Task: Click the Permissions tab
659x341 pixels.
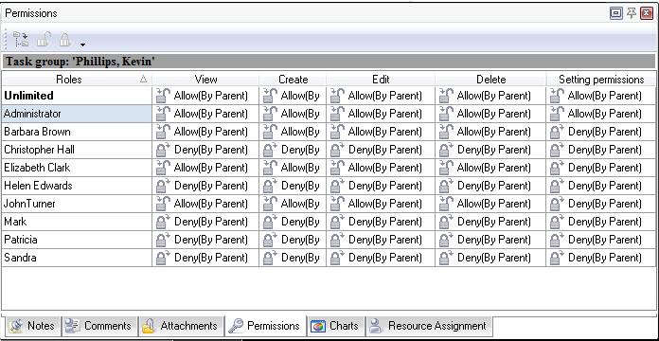Action: (x=265, y=326)
